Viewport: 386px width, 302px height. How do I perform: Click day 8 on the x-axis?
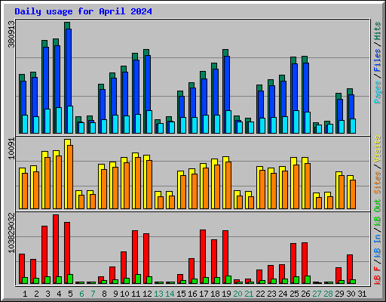[x=104, y=294]
